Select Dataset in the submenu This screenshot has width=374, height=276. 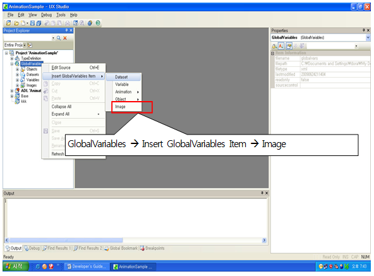coord(124,77)
